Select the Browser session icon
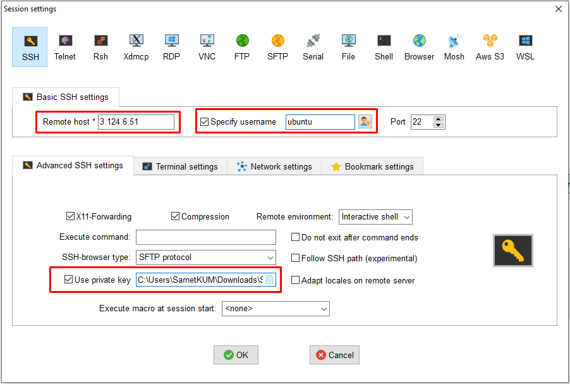Screen dimensions: 570x384 coord(419,47)
